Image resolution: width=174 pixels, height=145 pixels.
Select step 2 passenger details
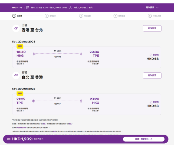point(50,16)
